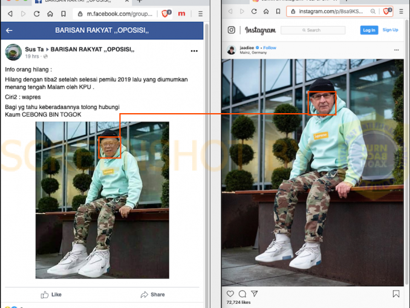The height and width of the screenshot is (308, 410).
Task: Open home in the Facebook browser window
Action: tap(50, 13)
